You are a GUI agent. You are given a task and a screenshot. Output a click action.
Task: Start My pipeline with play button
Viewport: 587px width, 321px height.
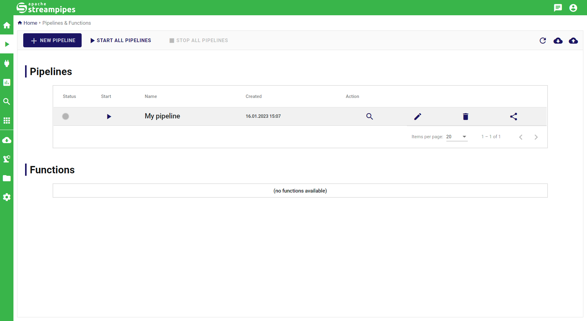tap(109, 117)
